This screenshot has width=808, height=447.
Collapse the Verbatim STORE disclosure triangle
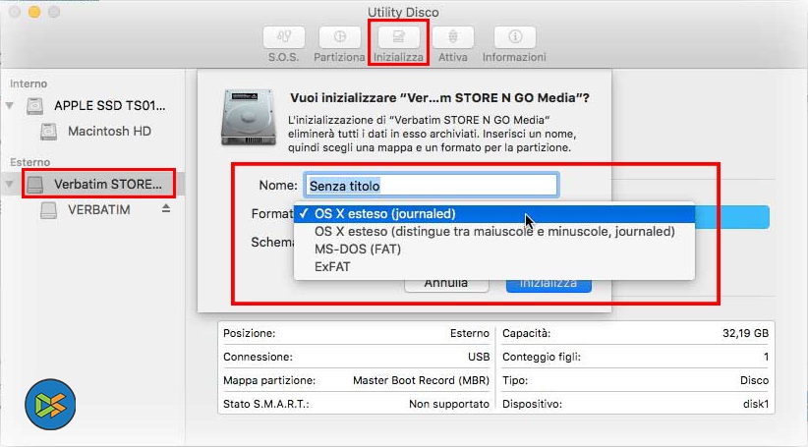11,184
